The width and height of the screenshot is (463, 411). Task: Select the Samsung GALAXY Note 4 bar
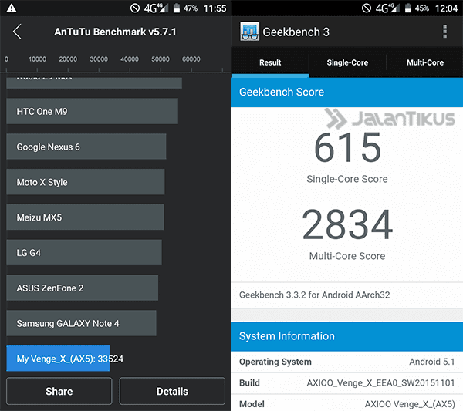(81, 323)
